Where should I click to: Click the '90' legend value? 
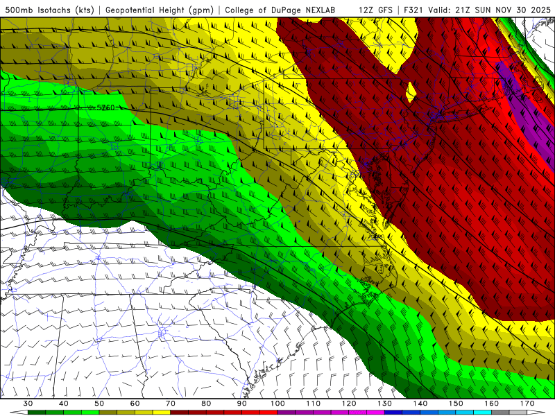[242, 404]
